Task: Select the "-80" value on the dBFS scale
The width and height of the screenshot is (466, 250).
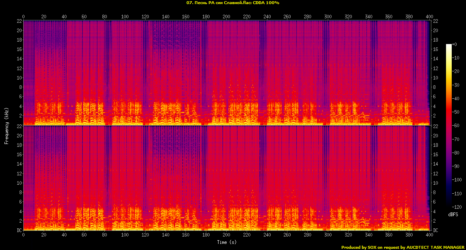Action: tap(455, 153)
